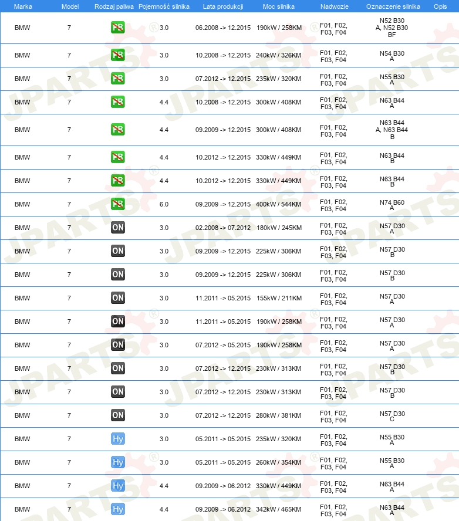
Task: Select BMW in the 190kW / 258KM 06.2008 row
Action: 22,28
